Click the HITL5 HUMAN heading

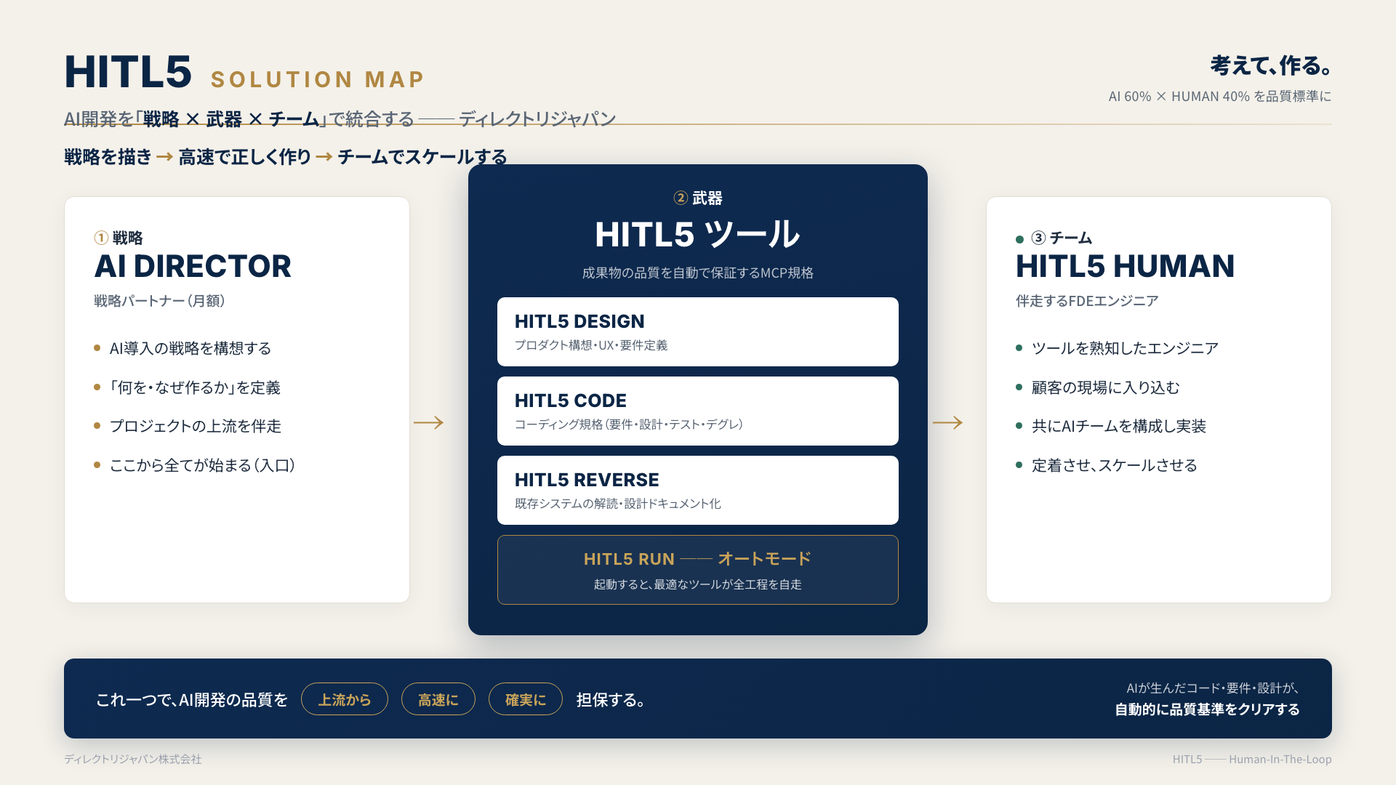[1125, 266]
